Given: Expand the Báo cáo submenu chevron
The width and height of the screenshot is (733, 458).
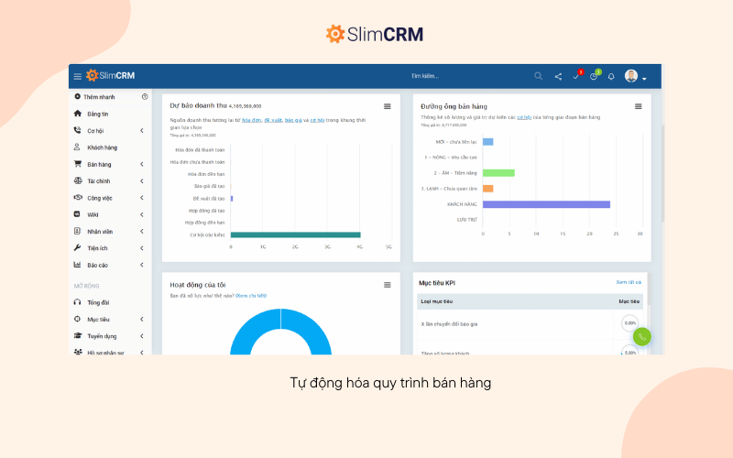Looking at the screenshot, I should (142, 266).
